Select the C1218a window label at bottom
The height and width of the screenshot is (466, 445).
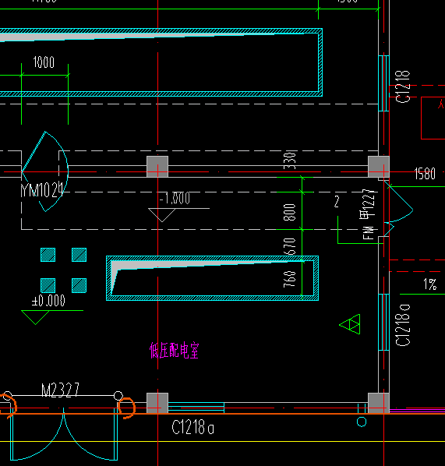(x=193, y=427)
